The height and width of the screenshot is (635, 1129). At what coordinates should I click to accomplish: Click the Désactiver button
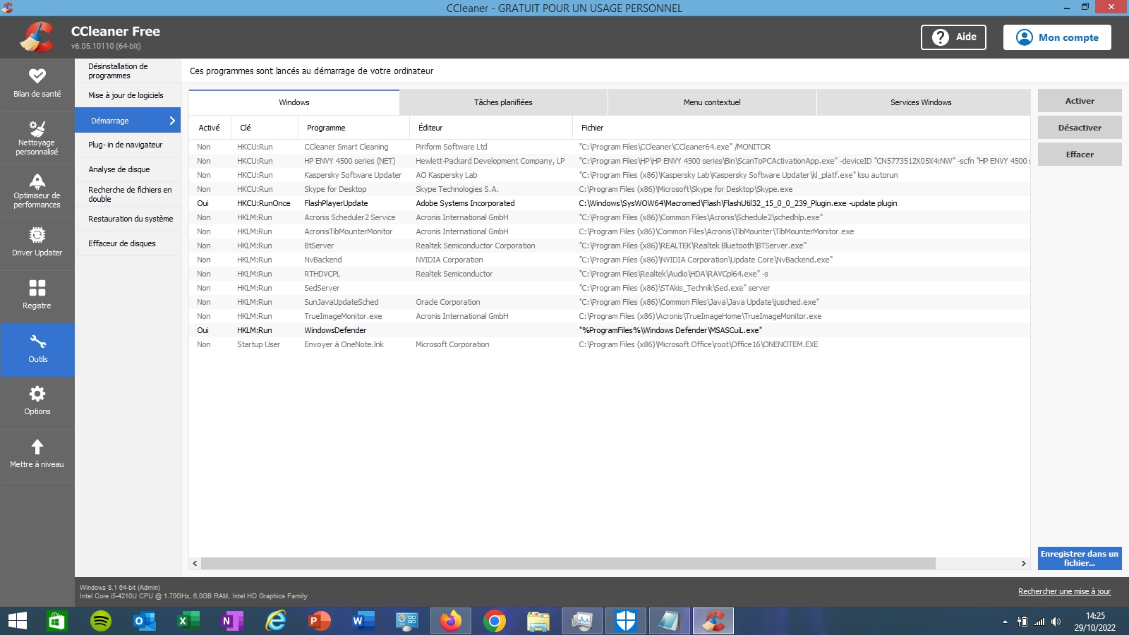tap(1080, 128)
